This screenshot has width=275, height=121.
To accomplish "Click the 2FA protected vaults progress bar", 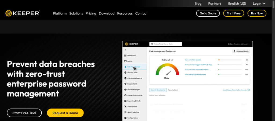I will point(230,74).
